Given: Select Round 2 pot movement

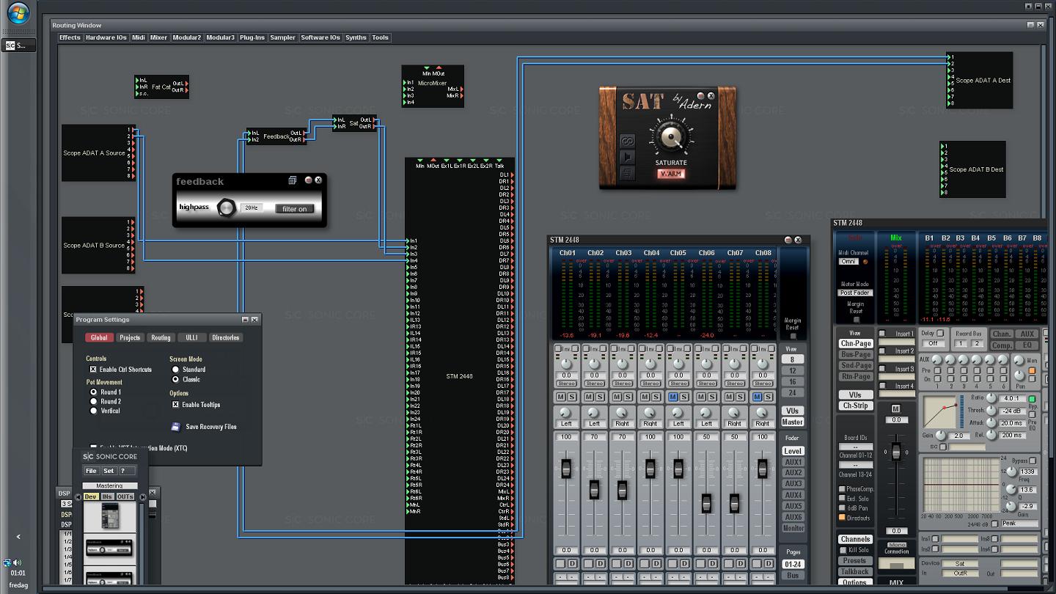Looking at the screenshot, I should click(x=93, y=402).
